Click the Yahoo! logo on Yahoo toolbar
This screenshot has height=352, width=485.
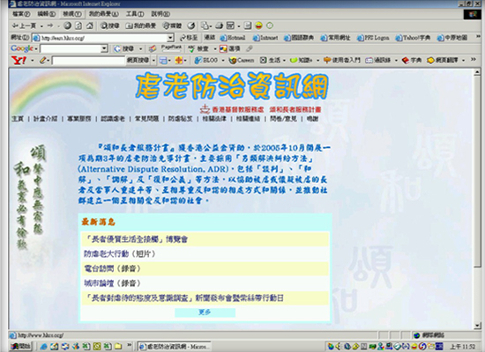pos(19,60)
